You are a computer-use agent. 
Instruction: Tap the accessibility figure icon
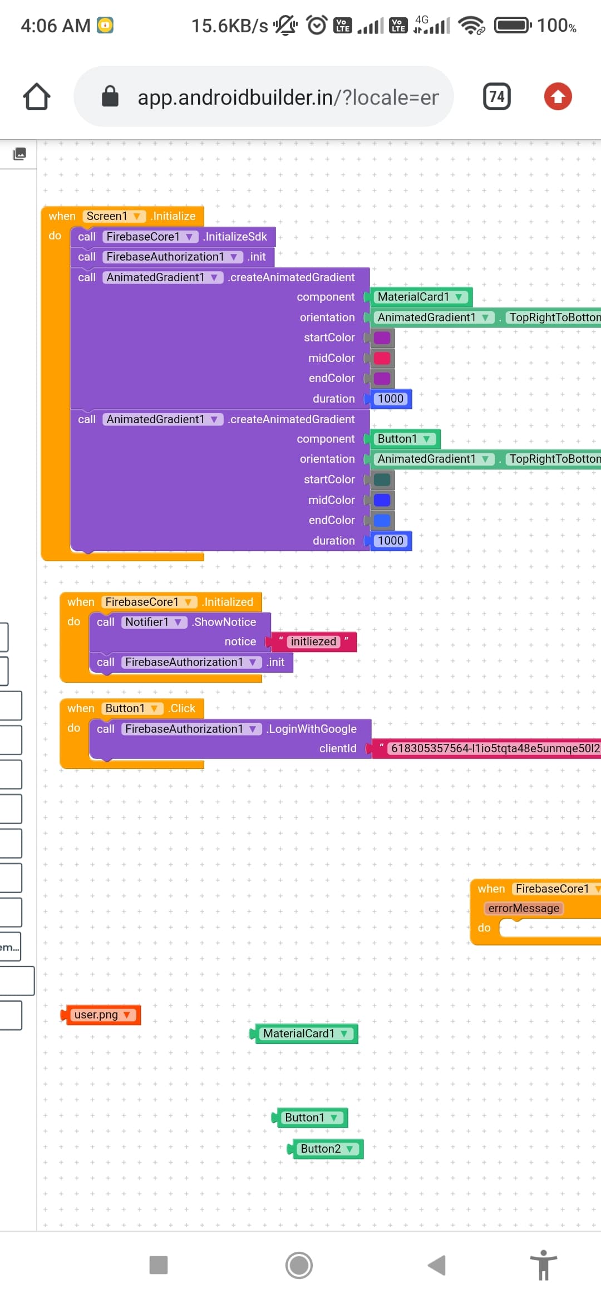(544, 1265)
